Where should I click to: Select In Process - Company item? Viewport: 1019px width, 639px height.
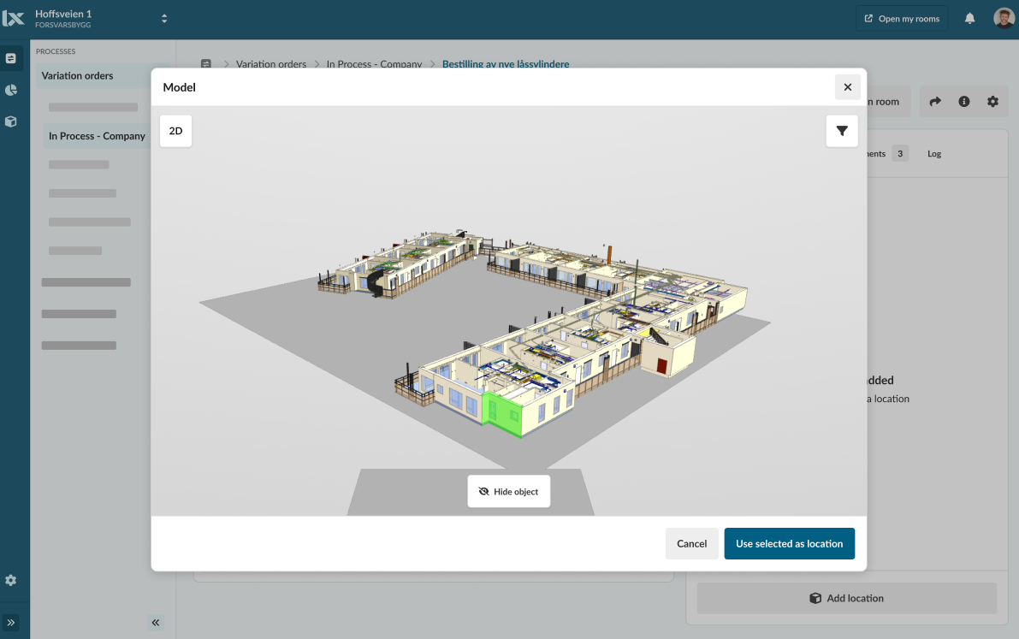[x=97, y=136]
